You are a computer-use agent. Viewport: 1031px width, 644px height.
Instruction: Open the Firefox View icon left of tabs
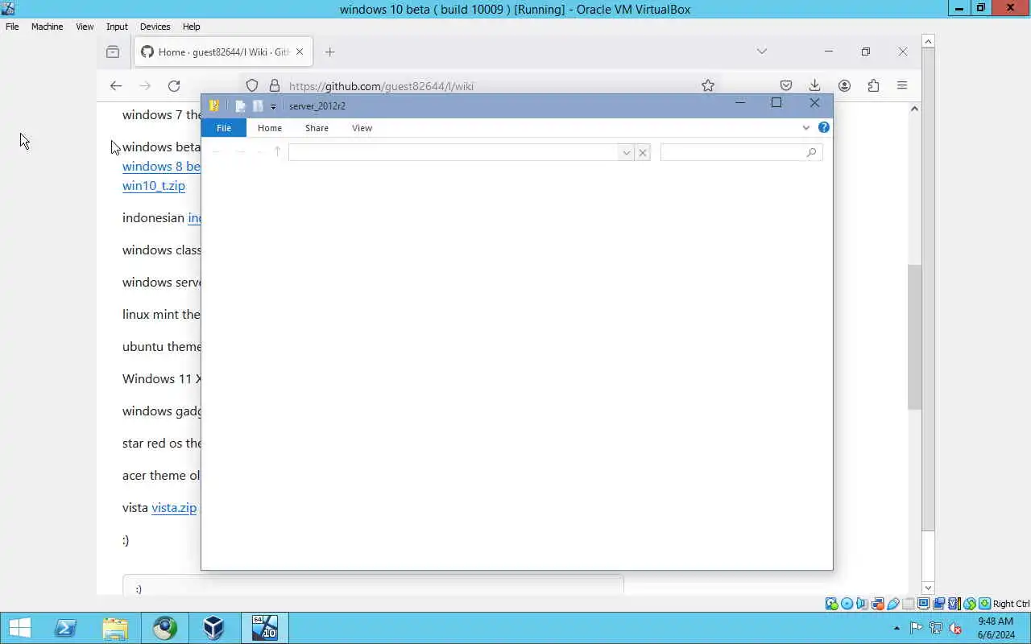point(113,52)
